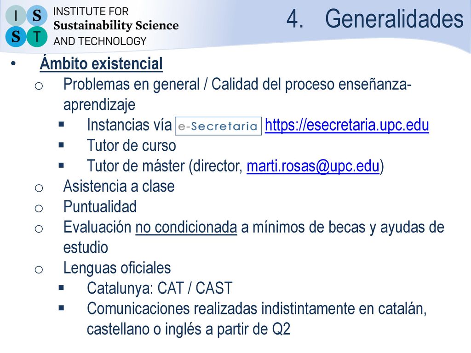Click the Asistencia a clase bullet
The height and width of the screenshot is (353, 471).
click(119, 187)
